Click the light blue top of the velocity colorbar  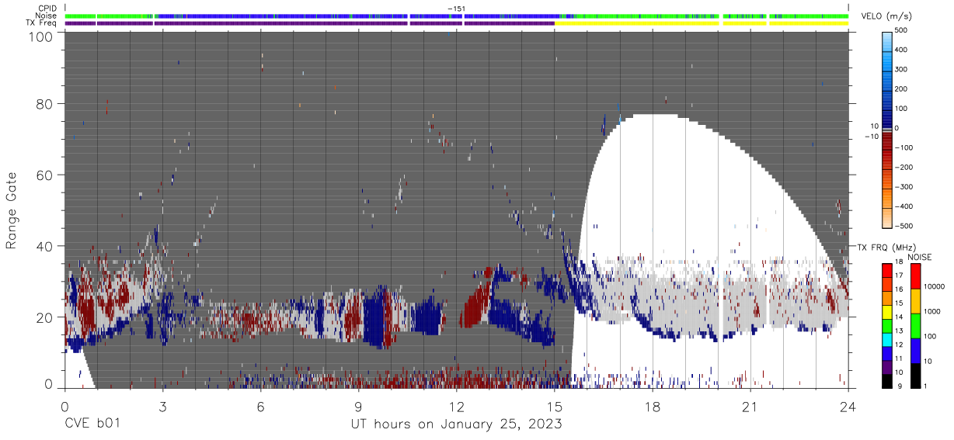click(886, 40)
